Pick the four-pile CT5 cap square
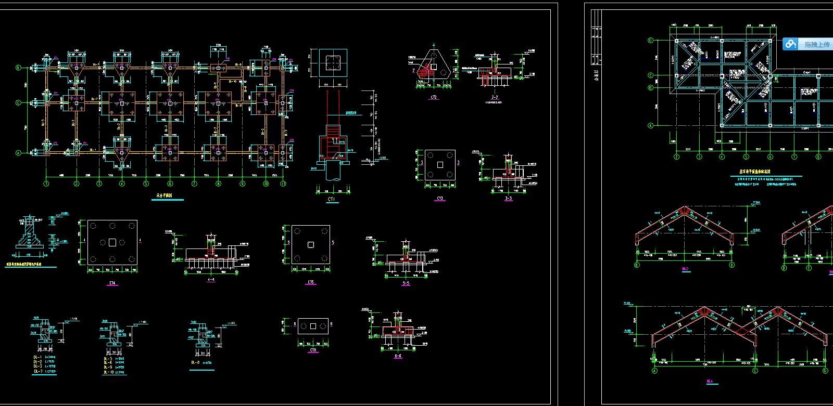Screen dimensions: 833x406 (311, 244)
